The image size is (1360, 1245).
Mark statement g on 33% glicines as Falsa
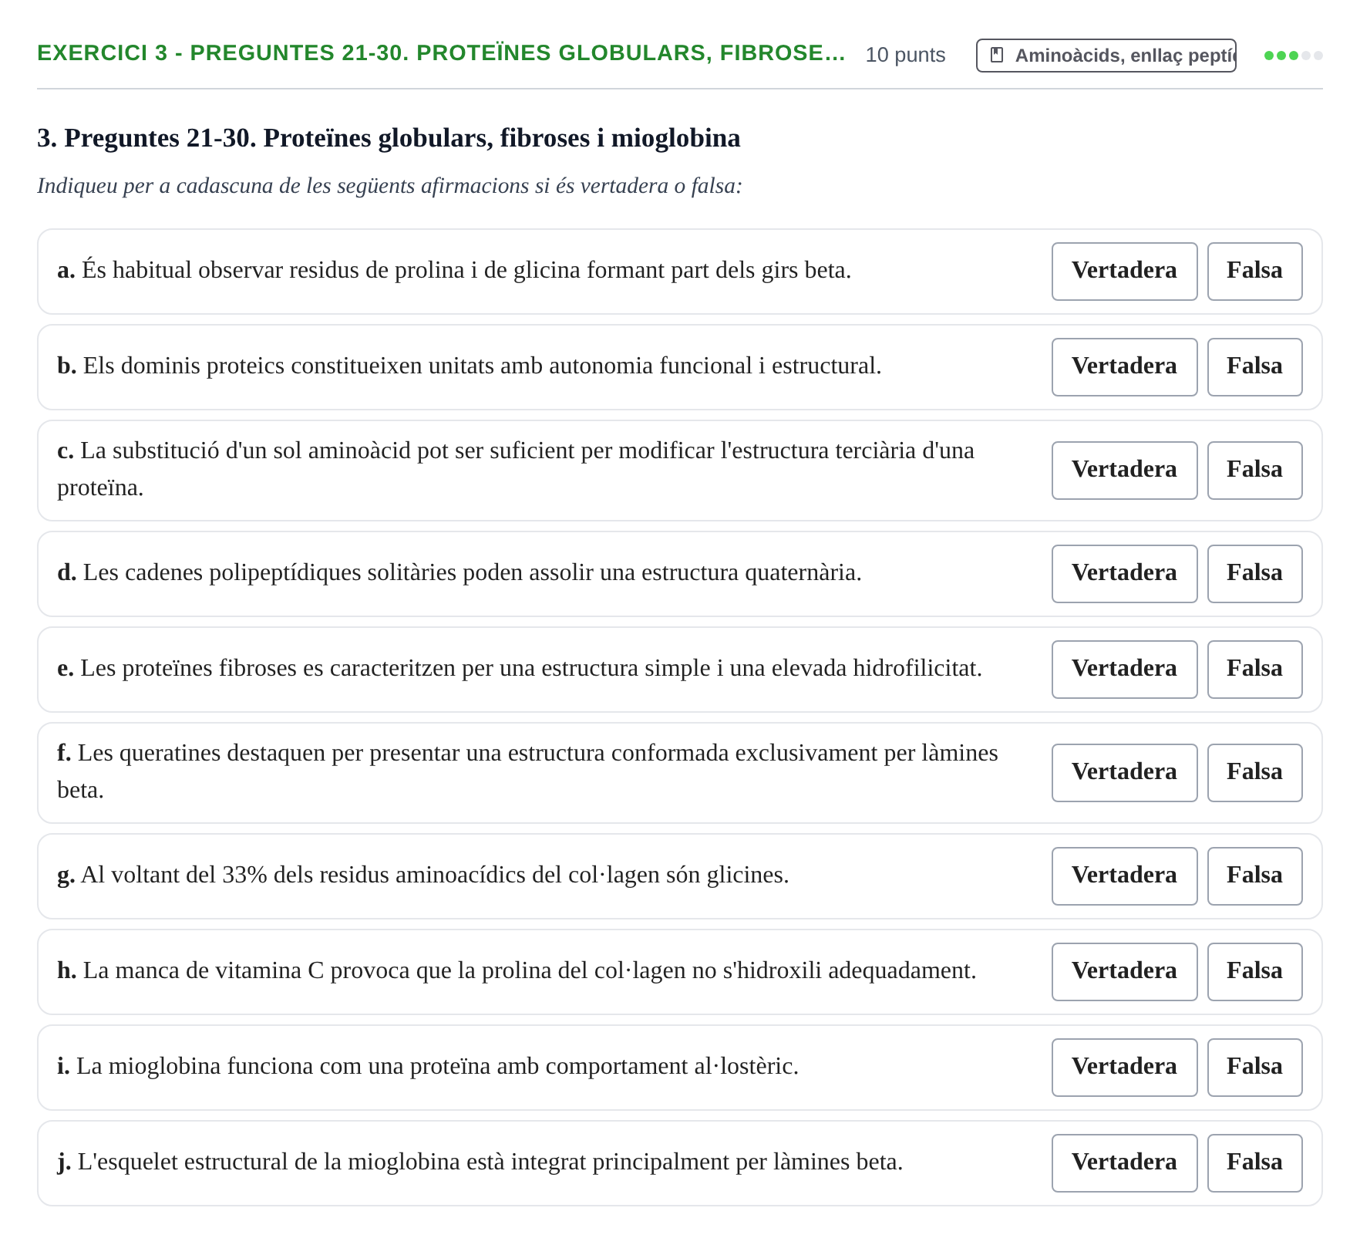[x=1254, y=876]
